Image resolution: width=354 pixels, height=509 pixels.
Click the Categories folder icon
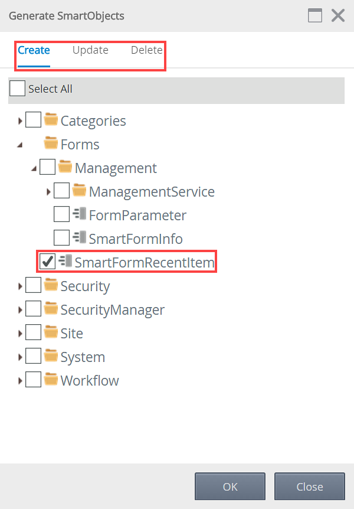(51, 120)
